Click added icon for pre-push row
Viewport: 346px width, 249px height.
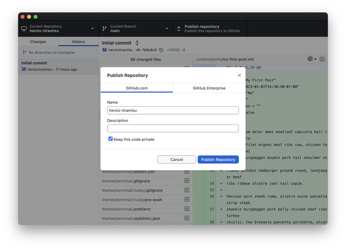[187, 200]
